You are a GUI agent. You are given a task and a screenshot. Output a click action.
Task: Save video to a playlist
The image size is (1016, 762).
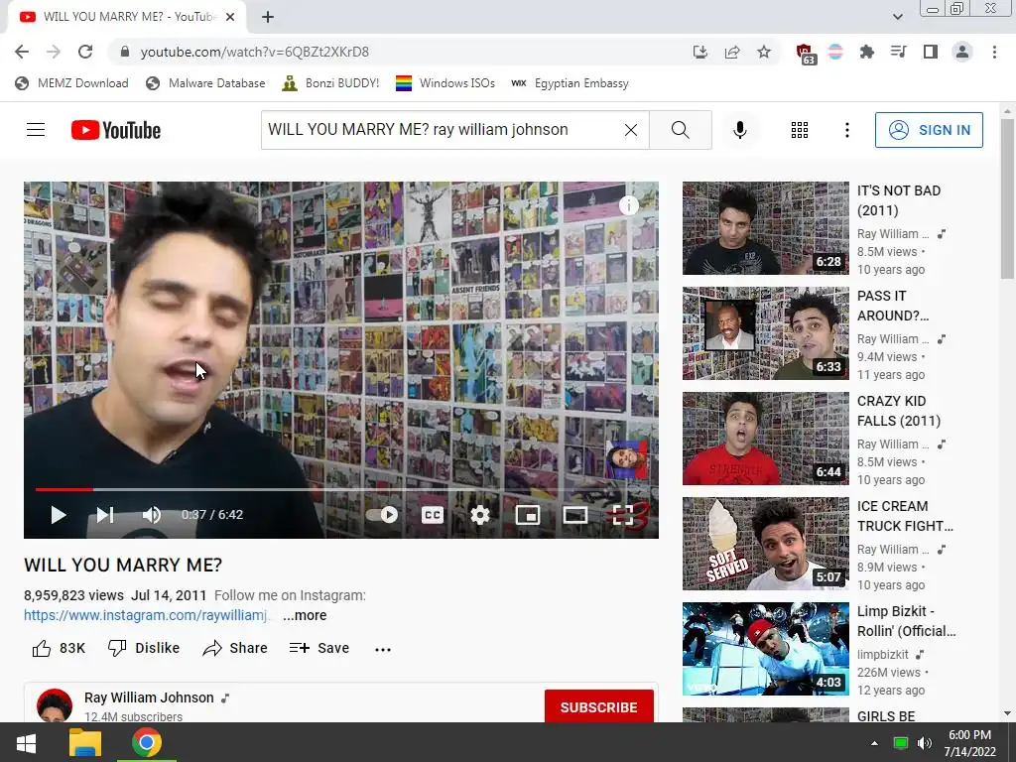click(319, 648)
